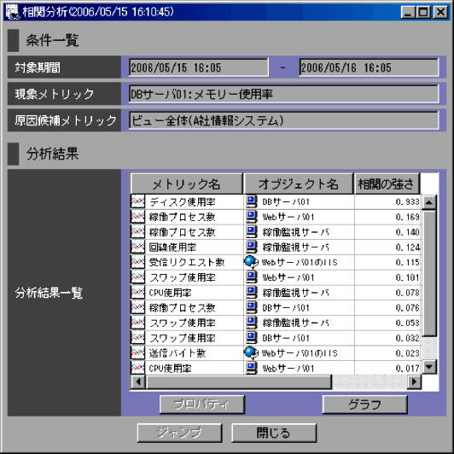Click the vertical scrollbar thumb

point(429,273)
